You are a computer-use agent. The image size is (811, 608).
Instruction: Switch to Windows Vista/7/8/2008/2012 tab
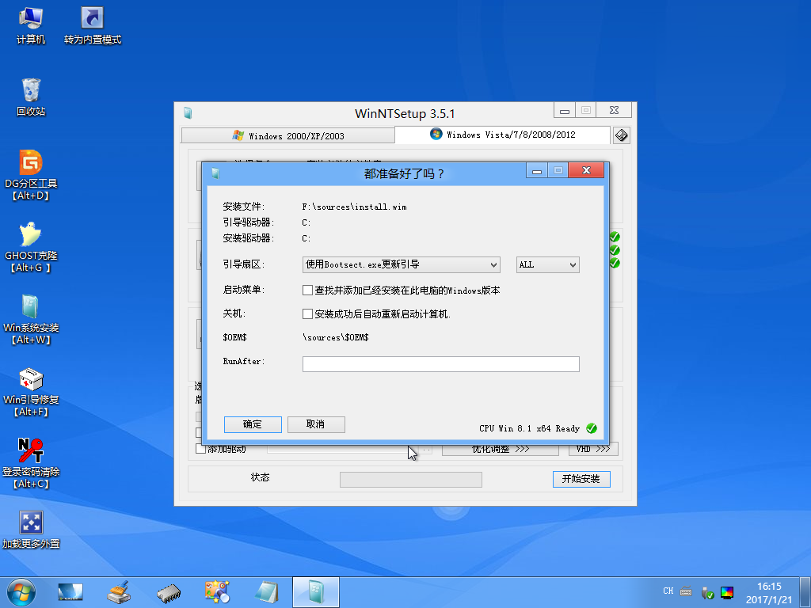(502, 135)
